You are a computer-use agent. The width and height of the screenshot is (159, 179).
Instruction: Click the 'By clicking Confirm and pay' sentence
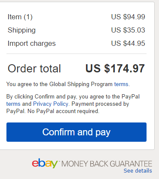point(41,97)
